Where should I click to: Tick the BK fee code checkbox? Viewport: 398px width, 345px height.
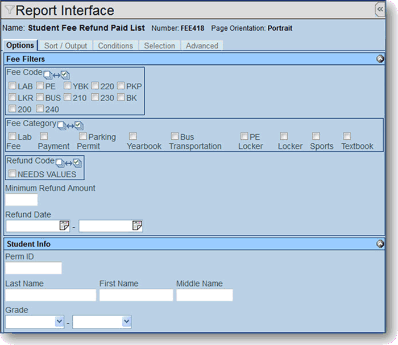pyautogui.click(x=121, y=97)
